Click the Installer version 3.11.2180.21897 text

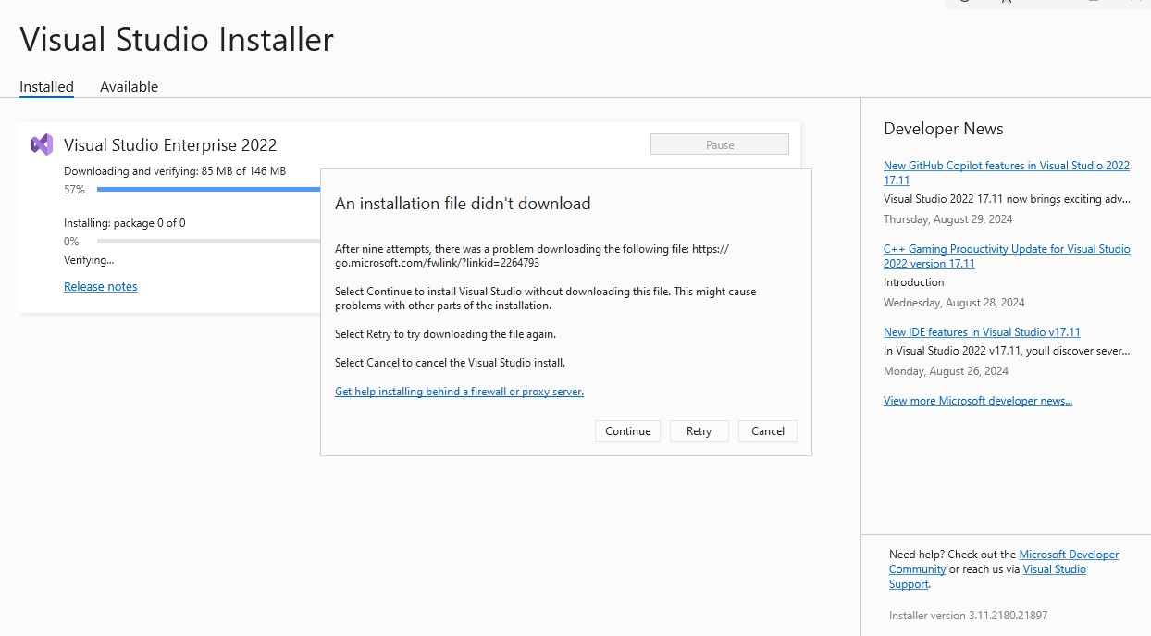click(969, 616)
